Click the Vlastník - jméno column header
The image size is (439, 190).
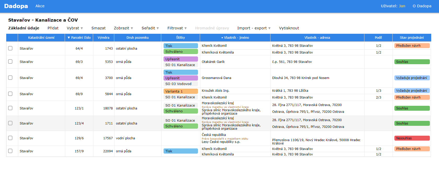point(235,38)
